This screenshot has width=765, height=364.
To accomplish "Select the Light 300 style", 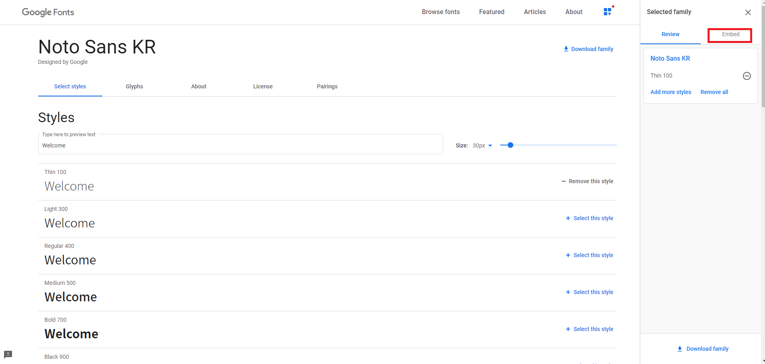I will [589, 218].
